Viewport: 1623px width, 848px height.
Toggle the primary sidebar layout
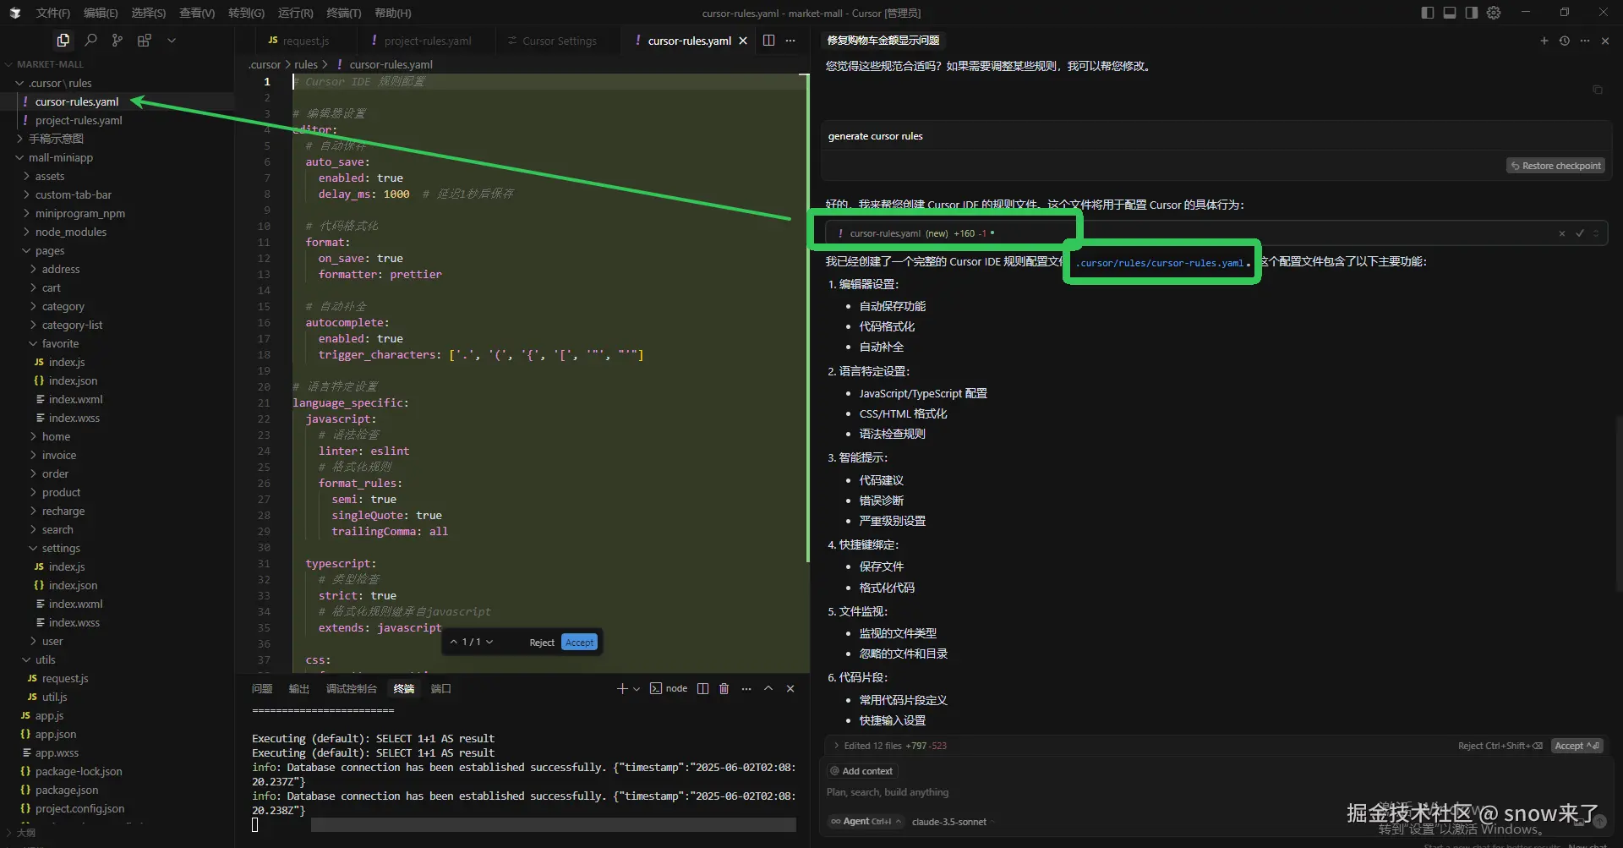pos(1428,13)
